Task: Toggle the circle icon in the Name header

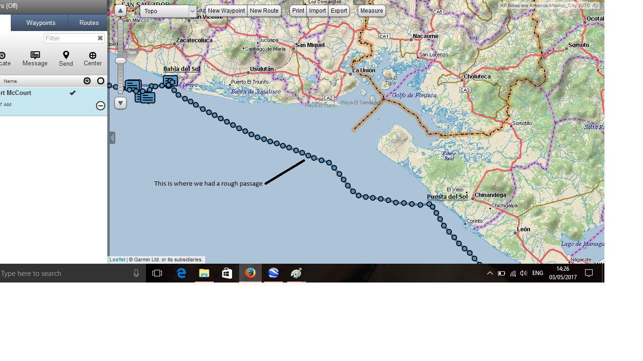Action: (x=100, y=81)
